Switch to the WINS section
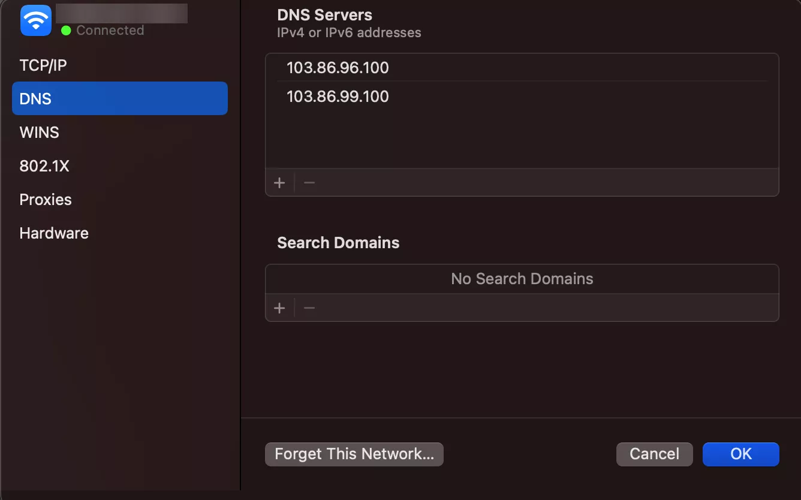Image resolution: width=801 pixels, height=500 pixels. [x=39, y=132]
